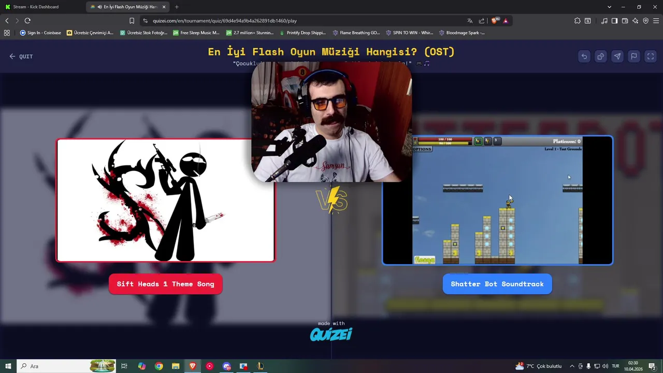Open the page translate icon
This screenshot has width=663, height=373.
[470, 21]
